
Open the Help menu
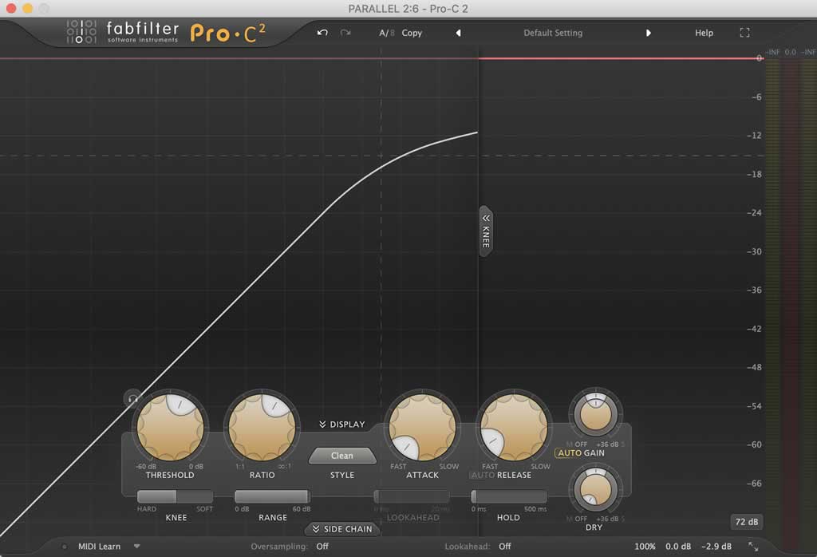click(x=704, y=33)
